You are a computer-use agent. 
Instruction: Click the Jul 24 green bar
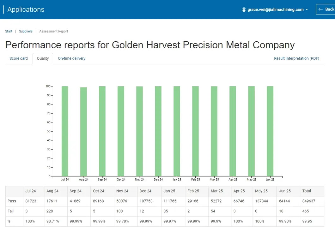click(x=65, y=131)
